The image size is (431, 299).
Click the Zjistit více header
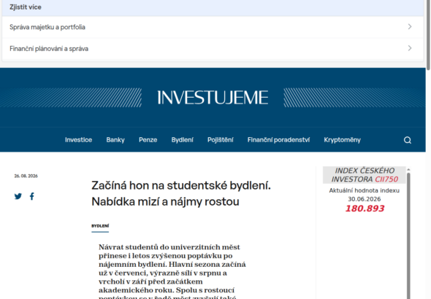click(x=26, y=7)
